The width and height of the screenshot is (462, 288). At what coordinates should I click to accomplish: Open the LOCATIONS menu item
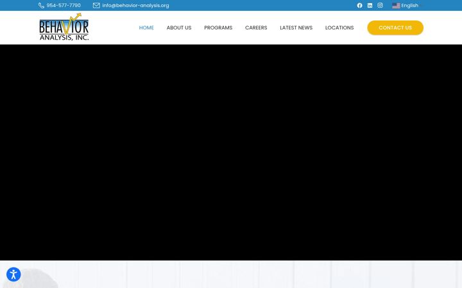pos(339,28)
